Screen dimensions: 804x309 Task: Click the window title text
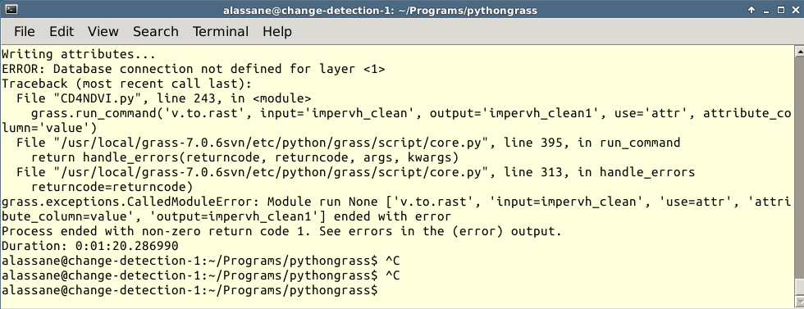coord(380,11)
